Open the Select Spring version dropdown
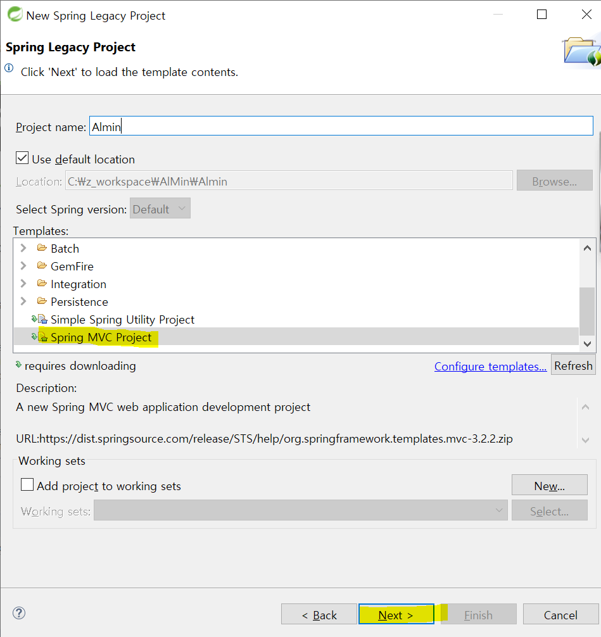This screenshot has width=601, height=637. (x=160, y=208)
